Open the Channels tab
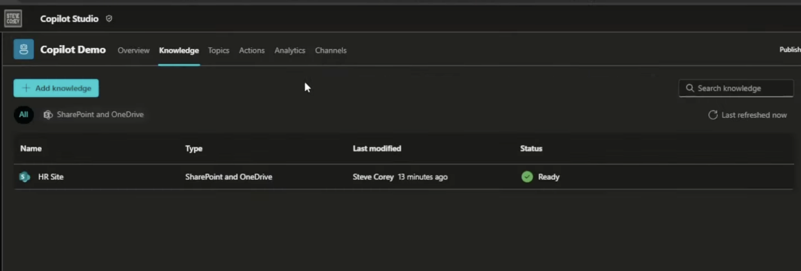The image size is (801, 271). tap(330, 50)
